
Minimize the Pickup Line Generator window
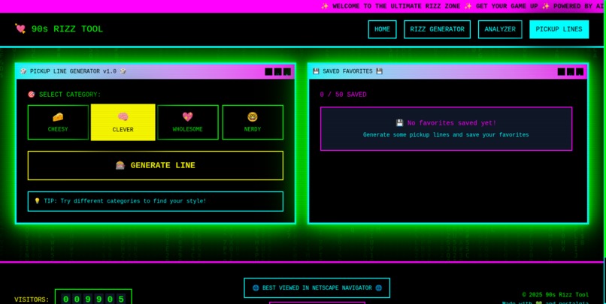click(x=268, y=71)
